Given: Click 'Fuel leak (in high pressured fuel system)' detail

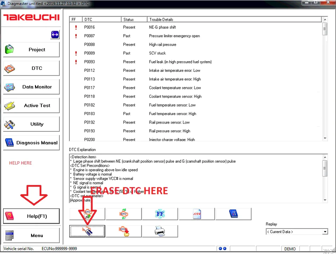Looking at the screenshot, I should (180, 62).
